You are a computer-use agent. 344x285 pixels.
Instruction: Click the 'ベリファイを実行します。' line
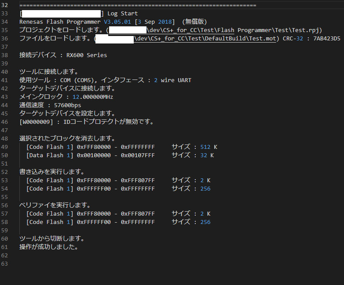click(55, 205)
